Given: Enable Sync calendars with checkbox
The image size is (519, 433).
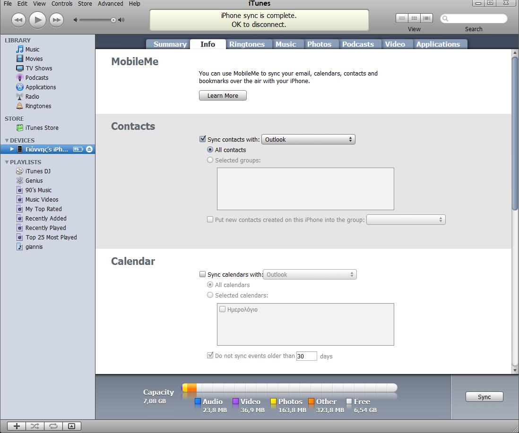Looking at the screenshot, I should click(x=203, y=274).
